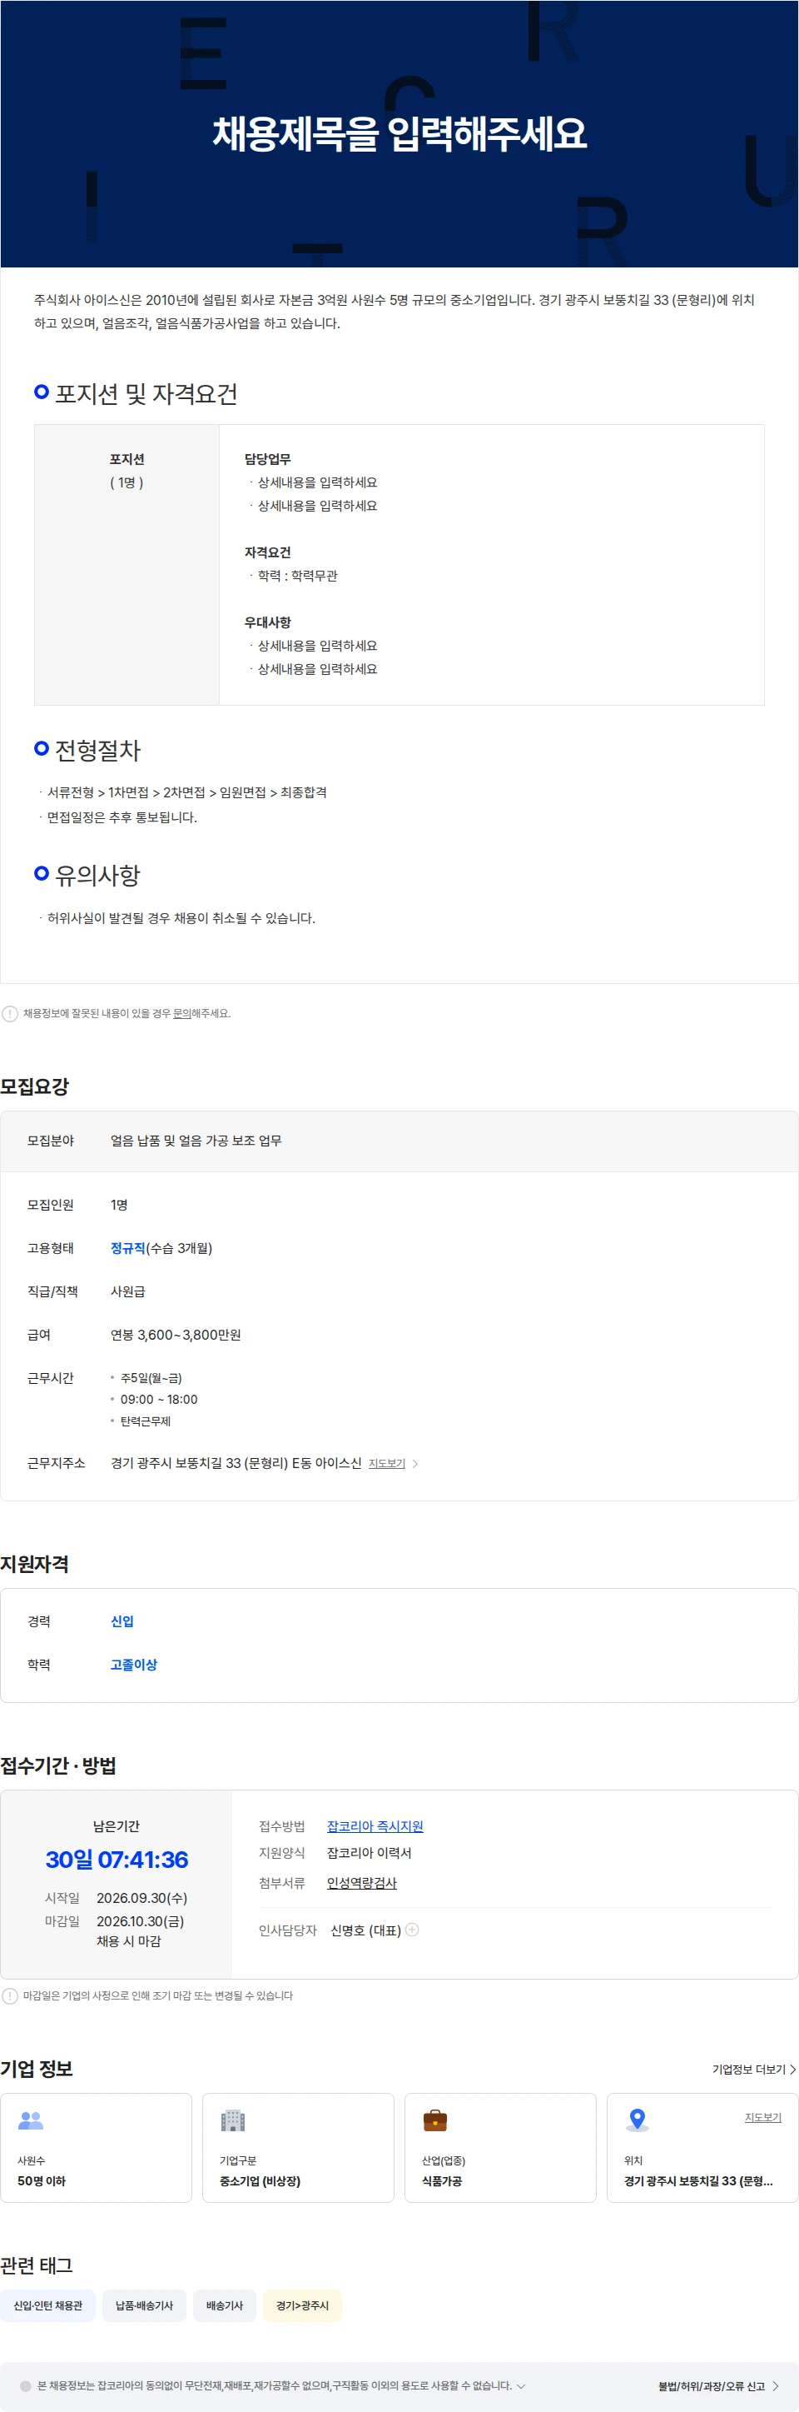
Task: Click the info icon beside 마감일은 기업의 사정으로
Action: tap(9, 1995)
